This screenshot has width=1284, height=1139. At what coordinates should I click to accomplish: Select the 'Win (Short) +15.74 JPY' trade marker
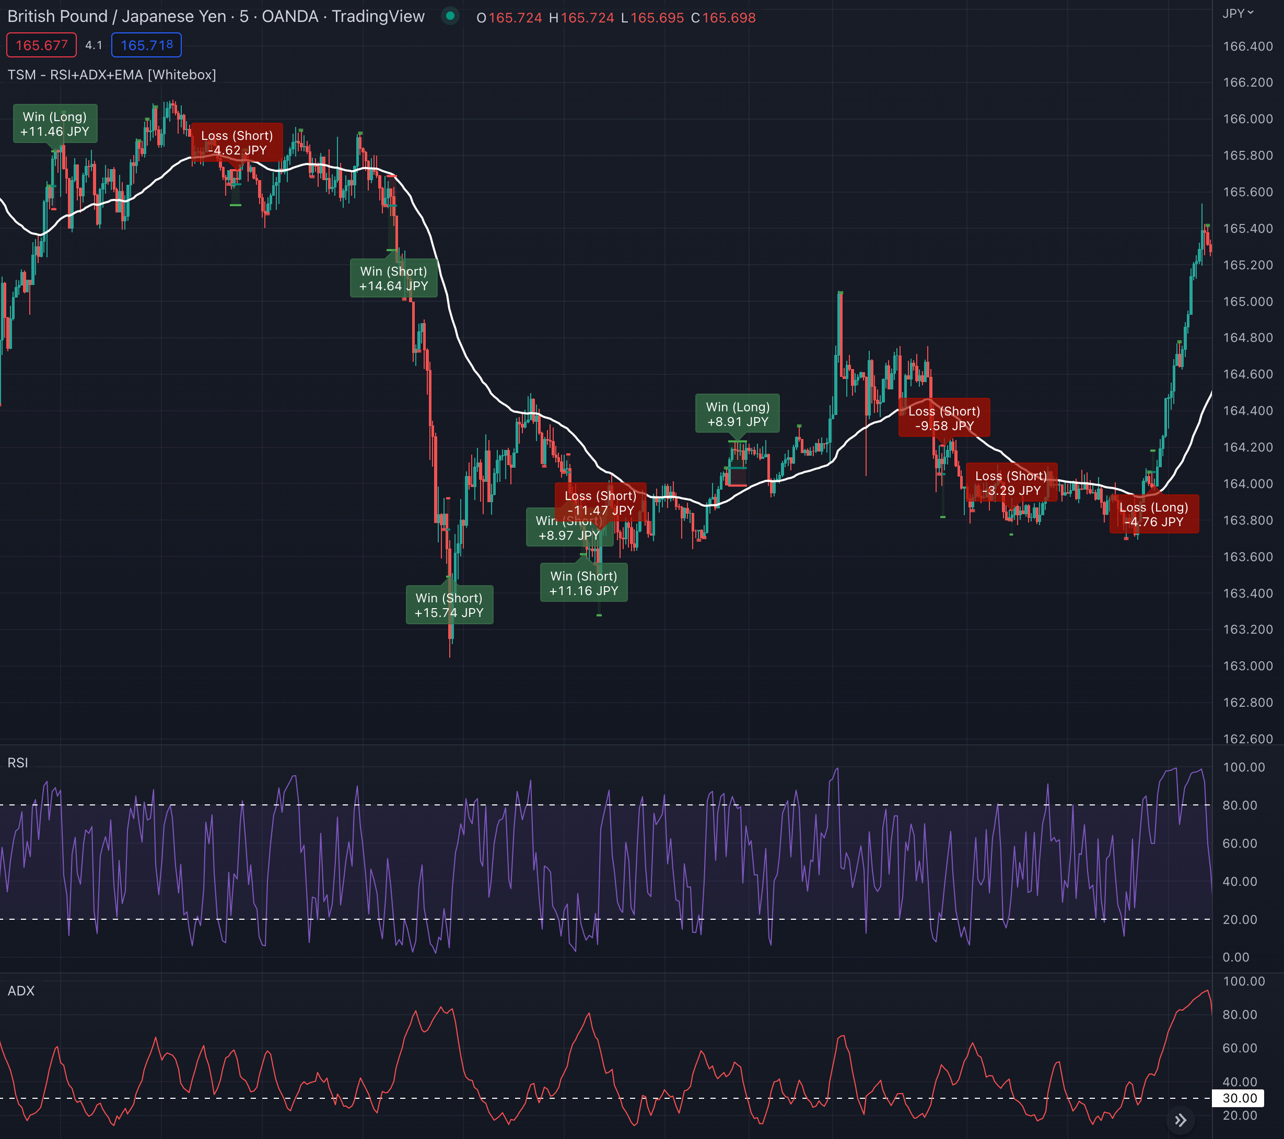(x=450, y=606)
